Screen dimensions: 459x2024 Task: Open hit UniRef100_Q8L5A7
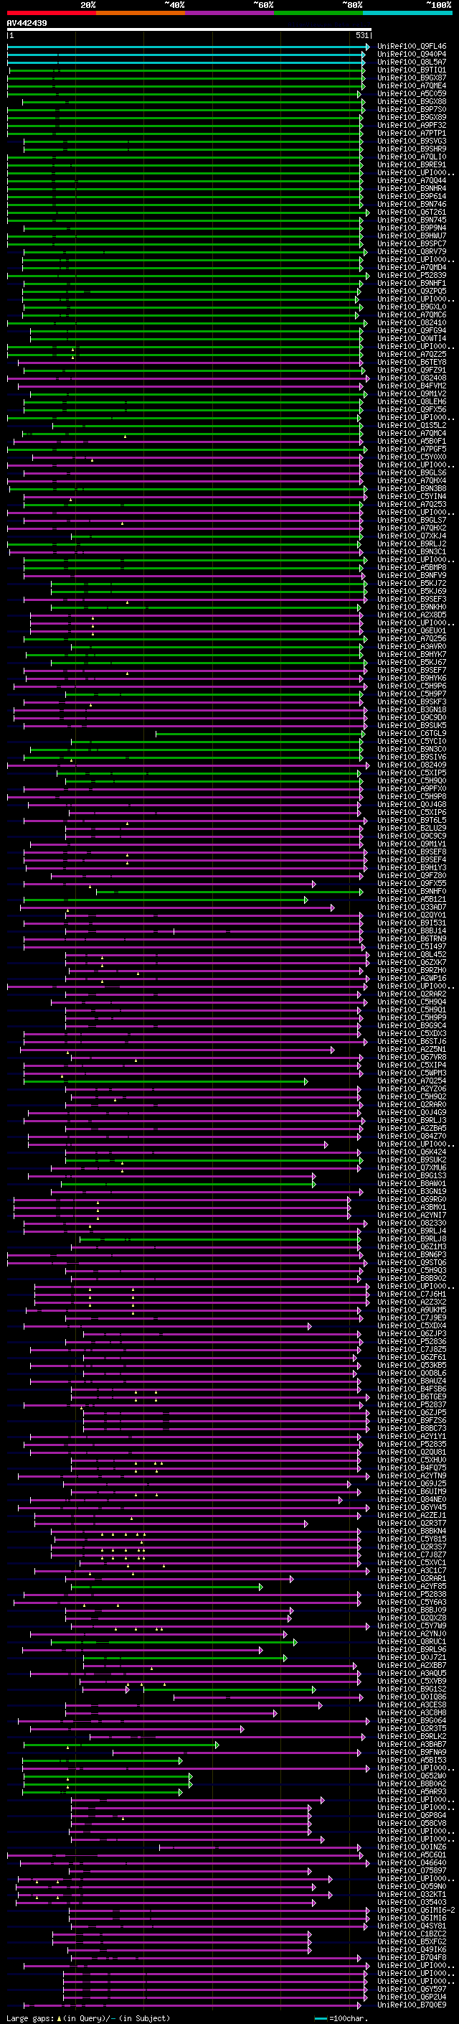412,62
